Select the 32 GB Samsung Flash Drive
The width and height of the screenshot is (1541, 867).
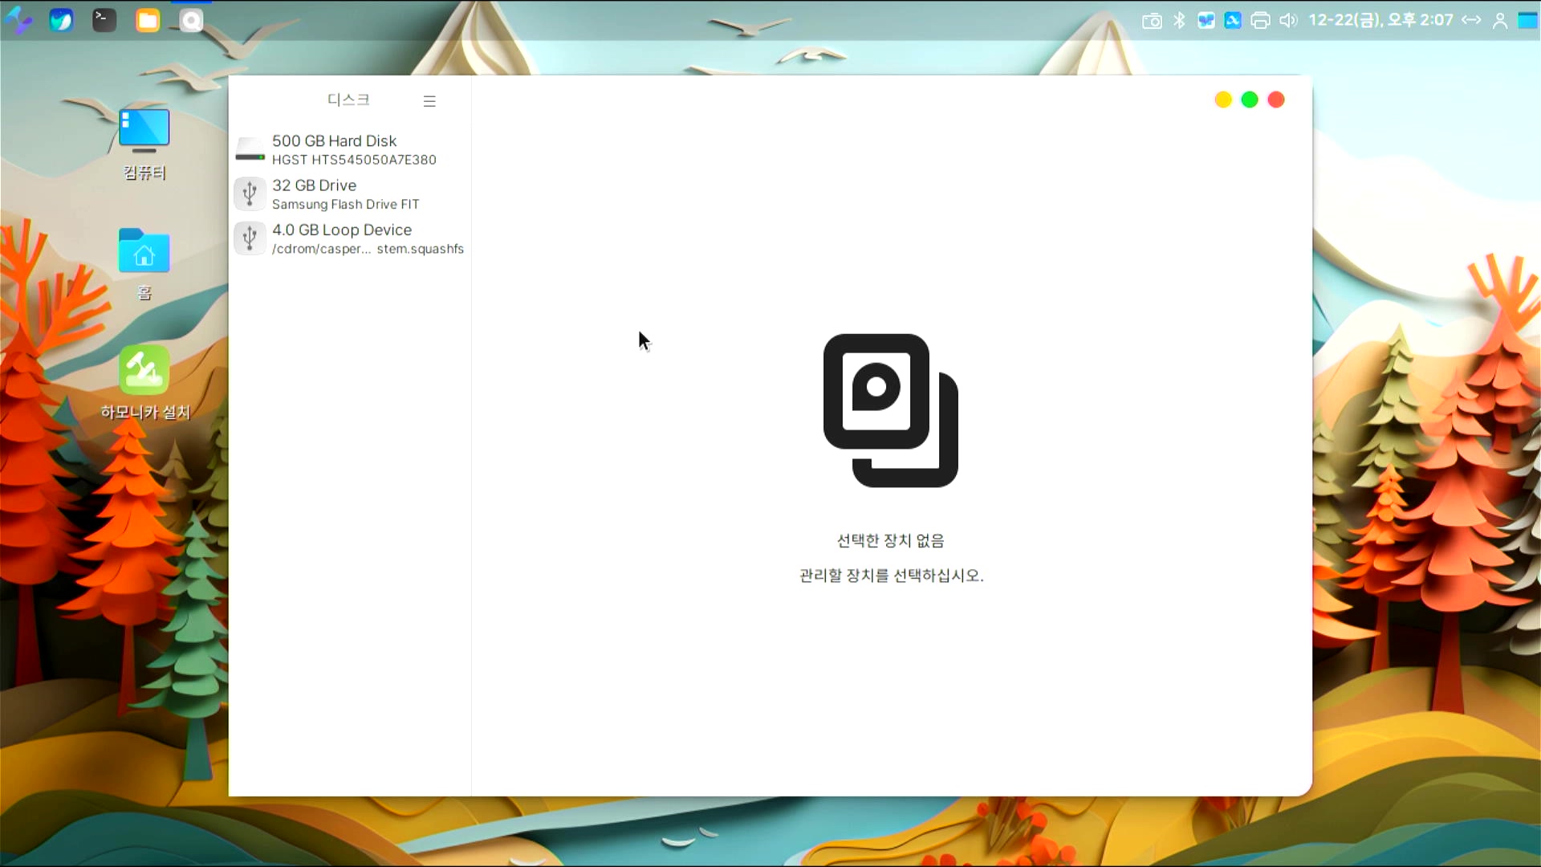[350, 194]
